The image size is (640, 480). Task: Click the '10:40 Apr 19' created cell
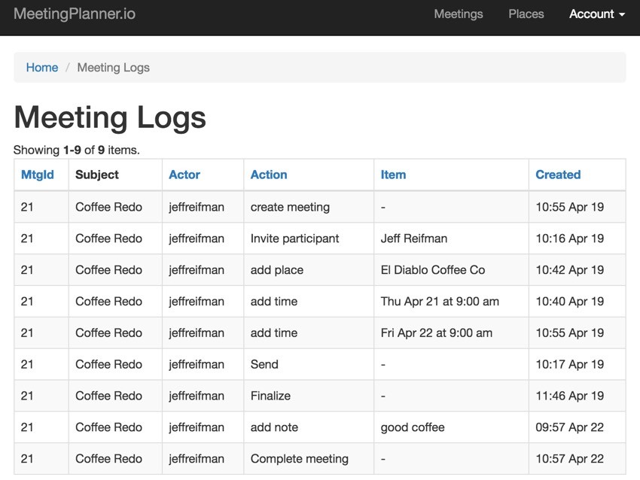(x=578, y=302)
